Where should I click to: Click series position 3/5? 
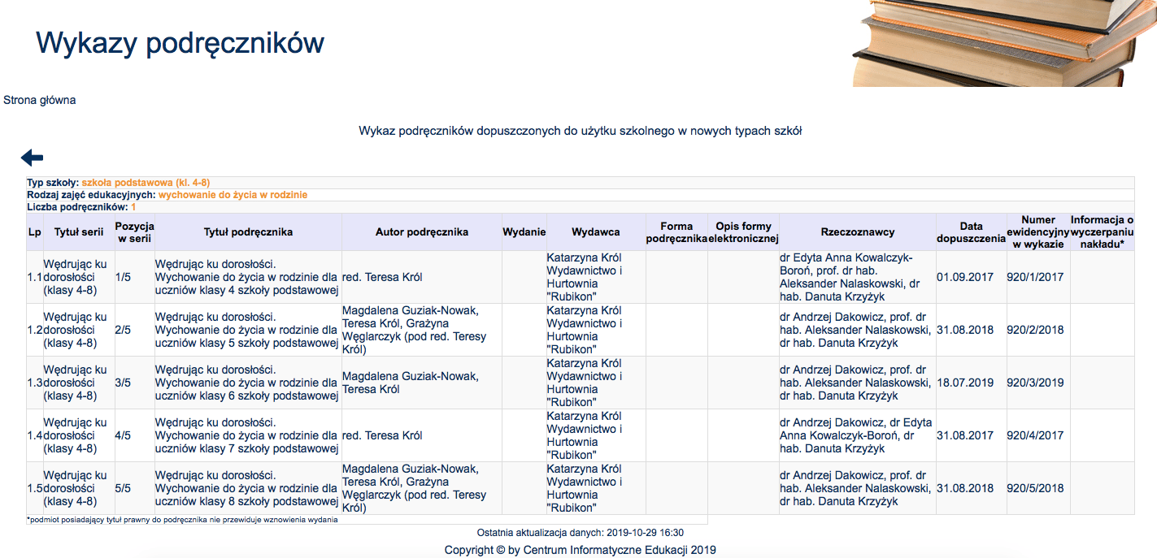[x=123, y=383]
